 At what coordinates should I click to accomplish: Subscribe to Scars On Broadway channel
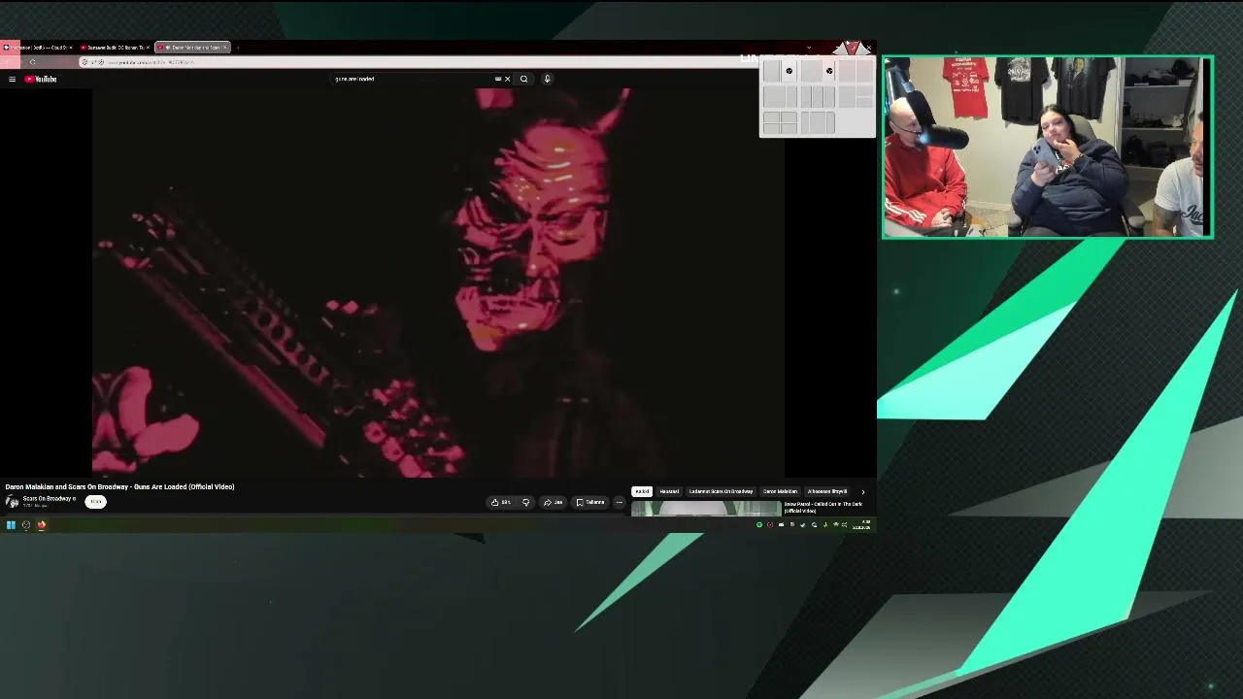[x=95, y=501]
